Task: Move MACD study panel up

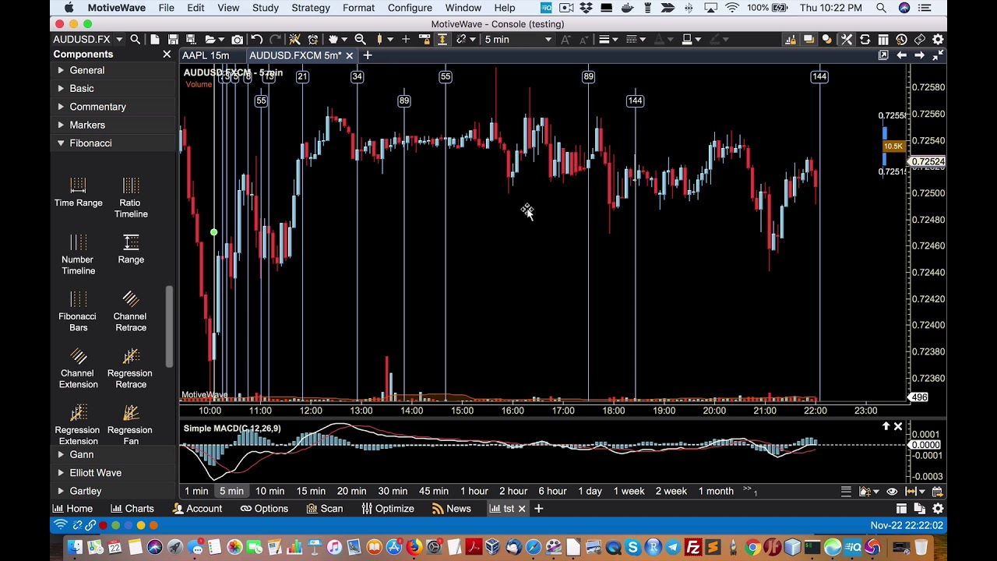Action: [x=886, y=426]
